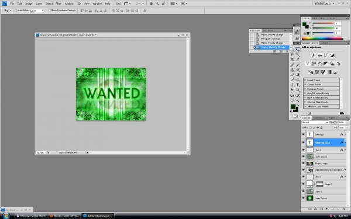The height and width of the screenshot is (219, 351).
Task: Create a new layer from Layers panel bottom
Action: point(338,209)
